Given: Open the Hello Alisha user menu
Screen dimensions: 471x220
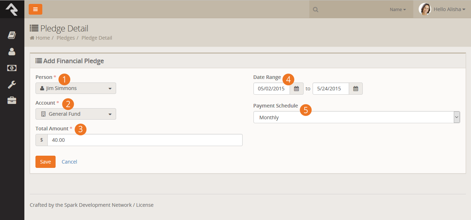Looking at the screenshot, I should [x=442, y=9].
